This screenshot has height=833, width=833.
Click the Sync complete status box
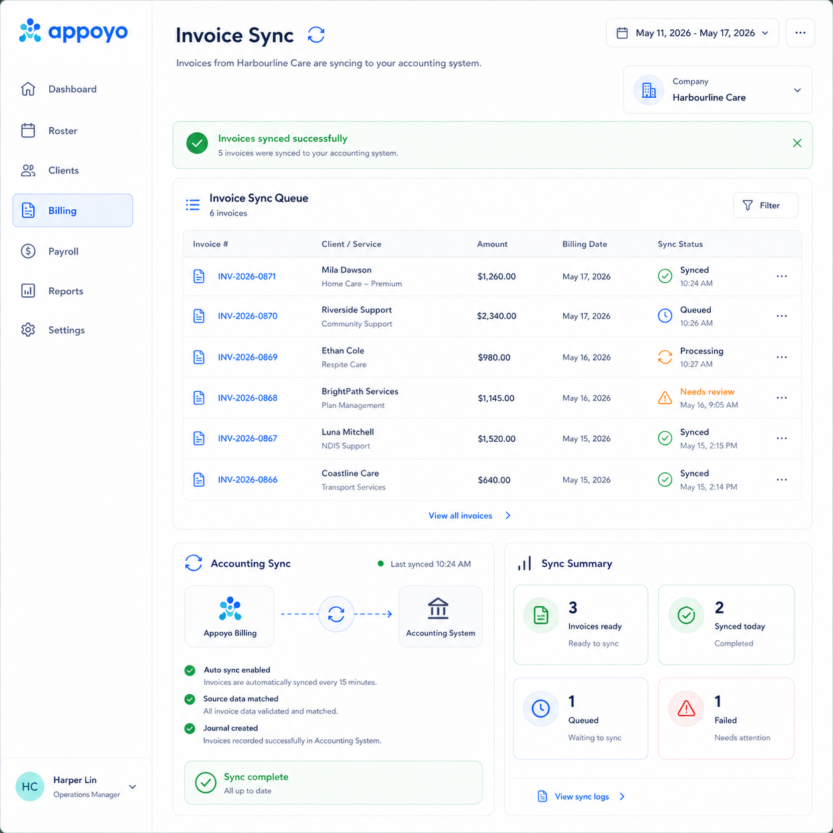(333, 783)
